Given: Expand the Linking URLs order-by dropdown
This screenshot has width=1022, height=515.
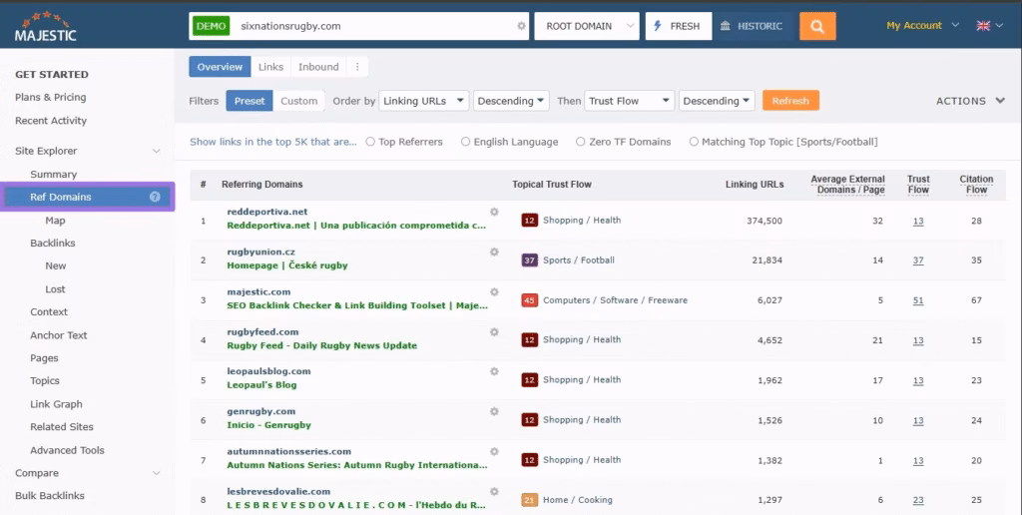Looking at the screenshot, I should (424, 101).
